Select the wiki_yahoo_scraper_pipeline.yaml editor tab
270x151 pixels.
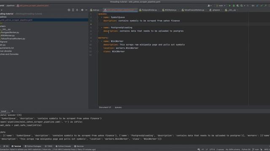(x=120, y=10)
